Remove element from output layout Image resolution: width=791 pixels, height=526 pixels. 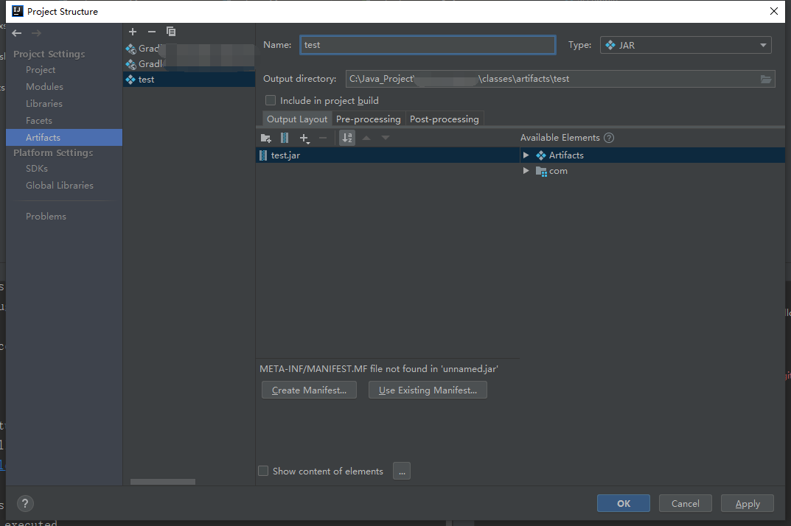[323, 138]
